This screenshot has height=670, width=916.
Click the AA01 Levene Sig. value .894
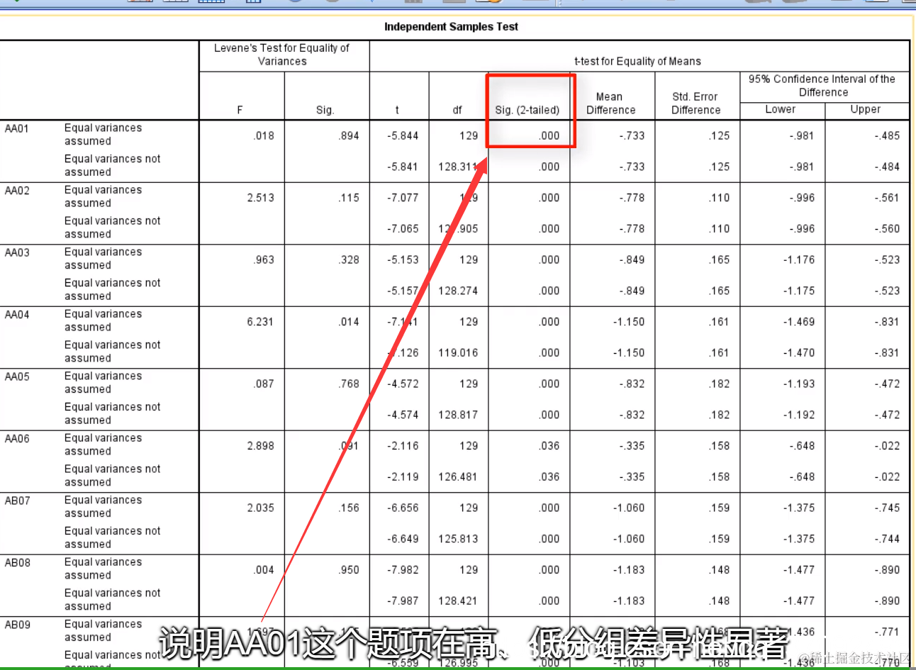coord(349,136)
